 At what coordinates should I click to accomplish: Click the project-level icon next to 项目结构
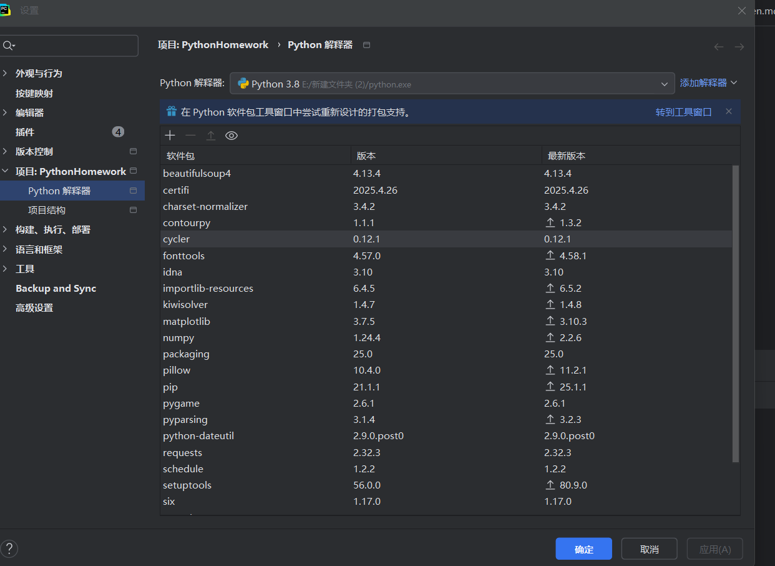[x=133, y=210]
